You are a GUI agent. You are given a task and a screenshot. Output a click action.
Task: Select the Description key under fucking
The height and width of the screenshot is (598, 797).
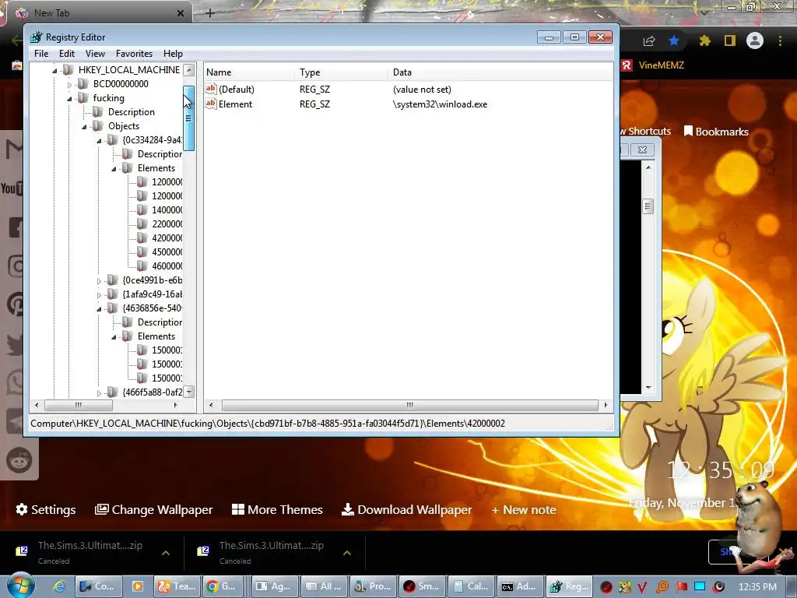coord(131,112)
